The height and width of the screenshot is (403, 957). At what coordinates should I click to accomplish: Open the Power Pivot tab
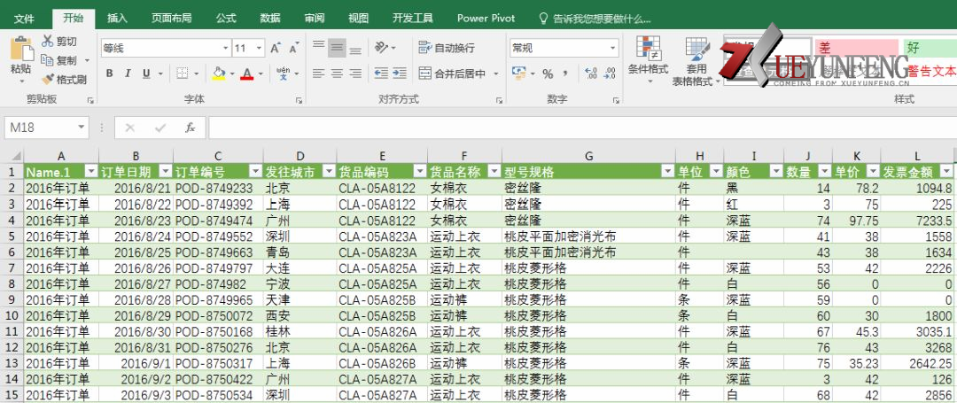[x=486, y=18]
